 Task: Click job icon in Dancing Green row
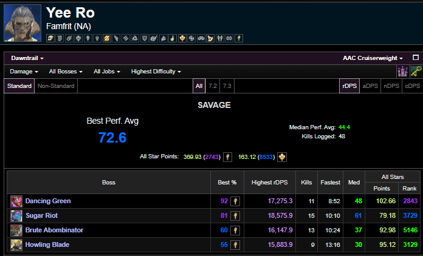tap(235, 201)
